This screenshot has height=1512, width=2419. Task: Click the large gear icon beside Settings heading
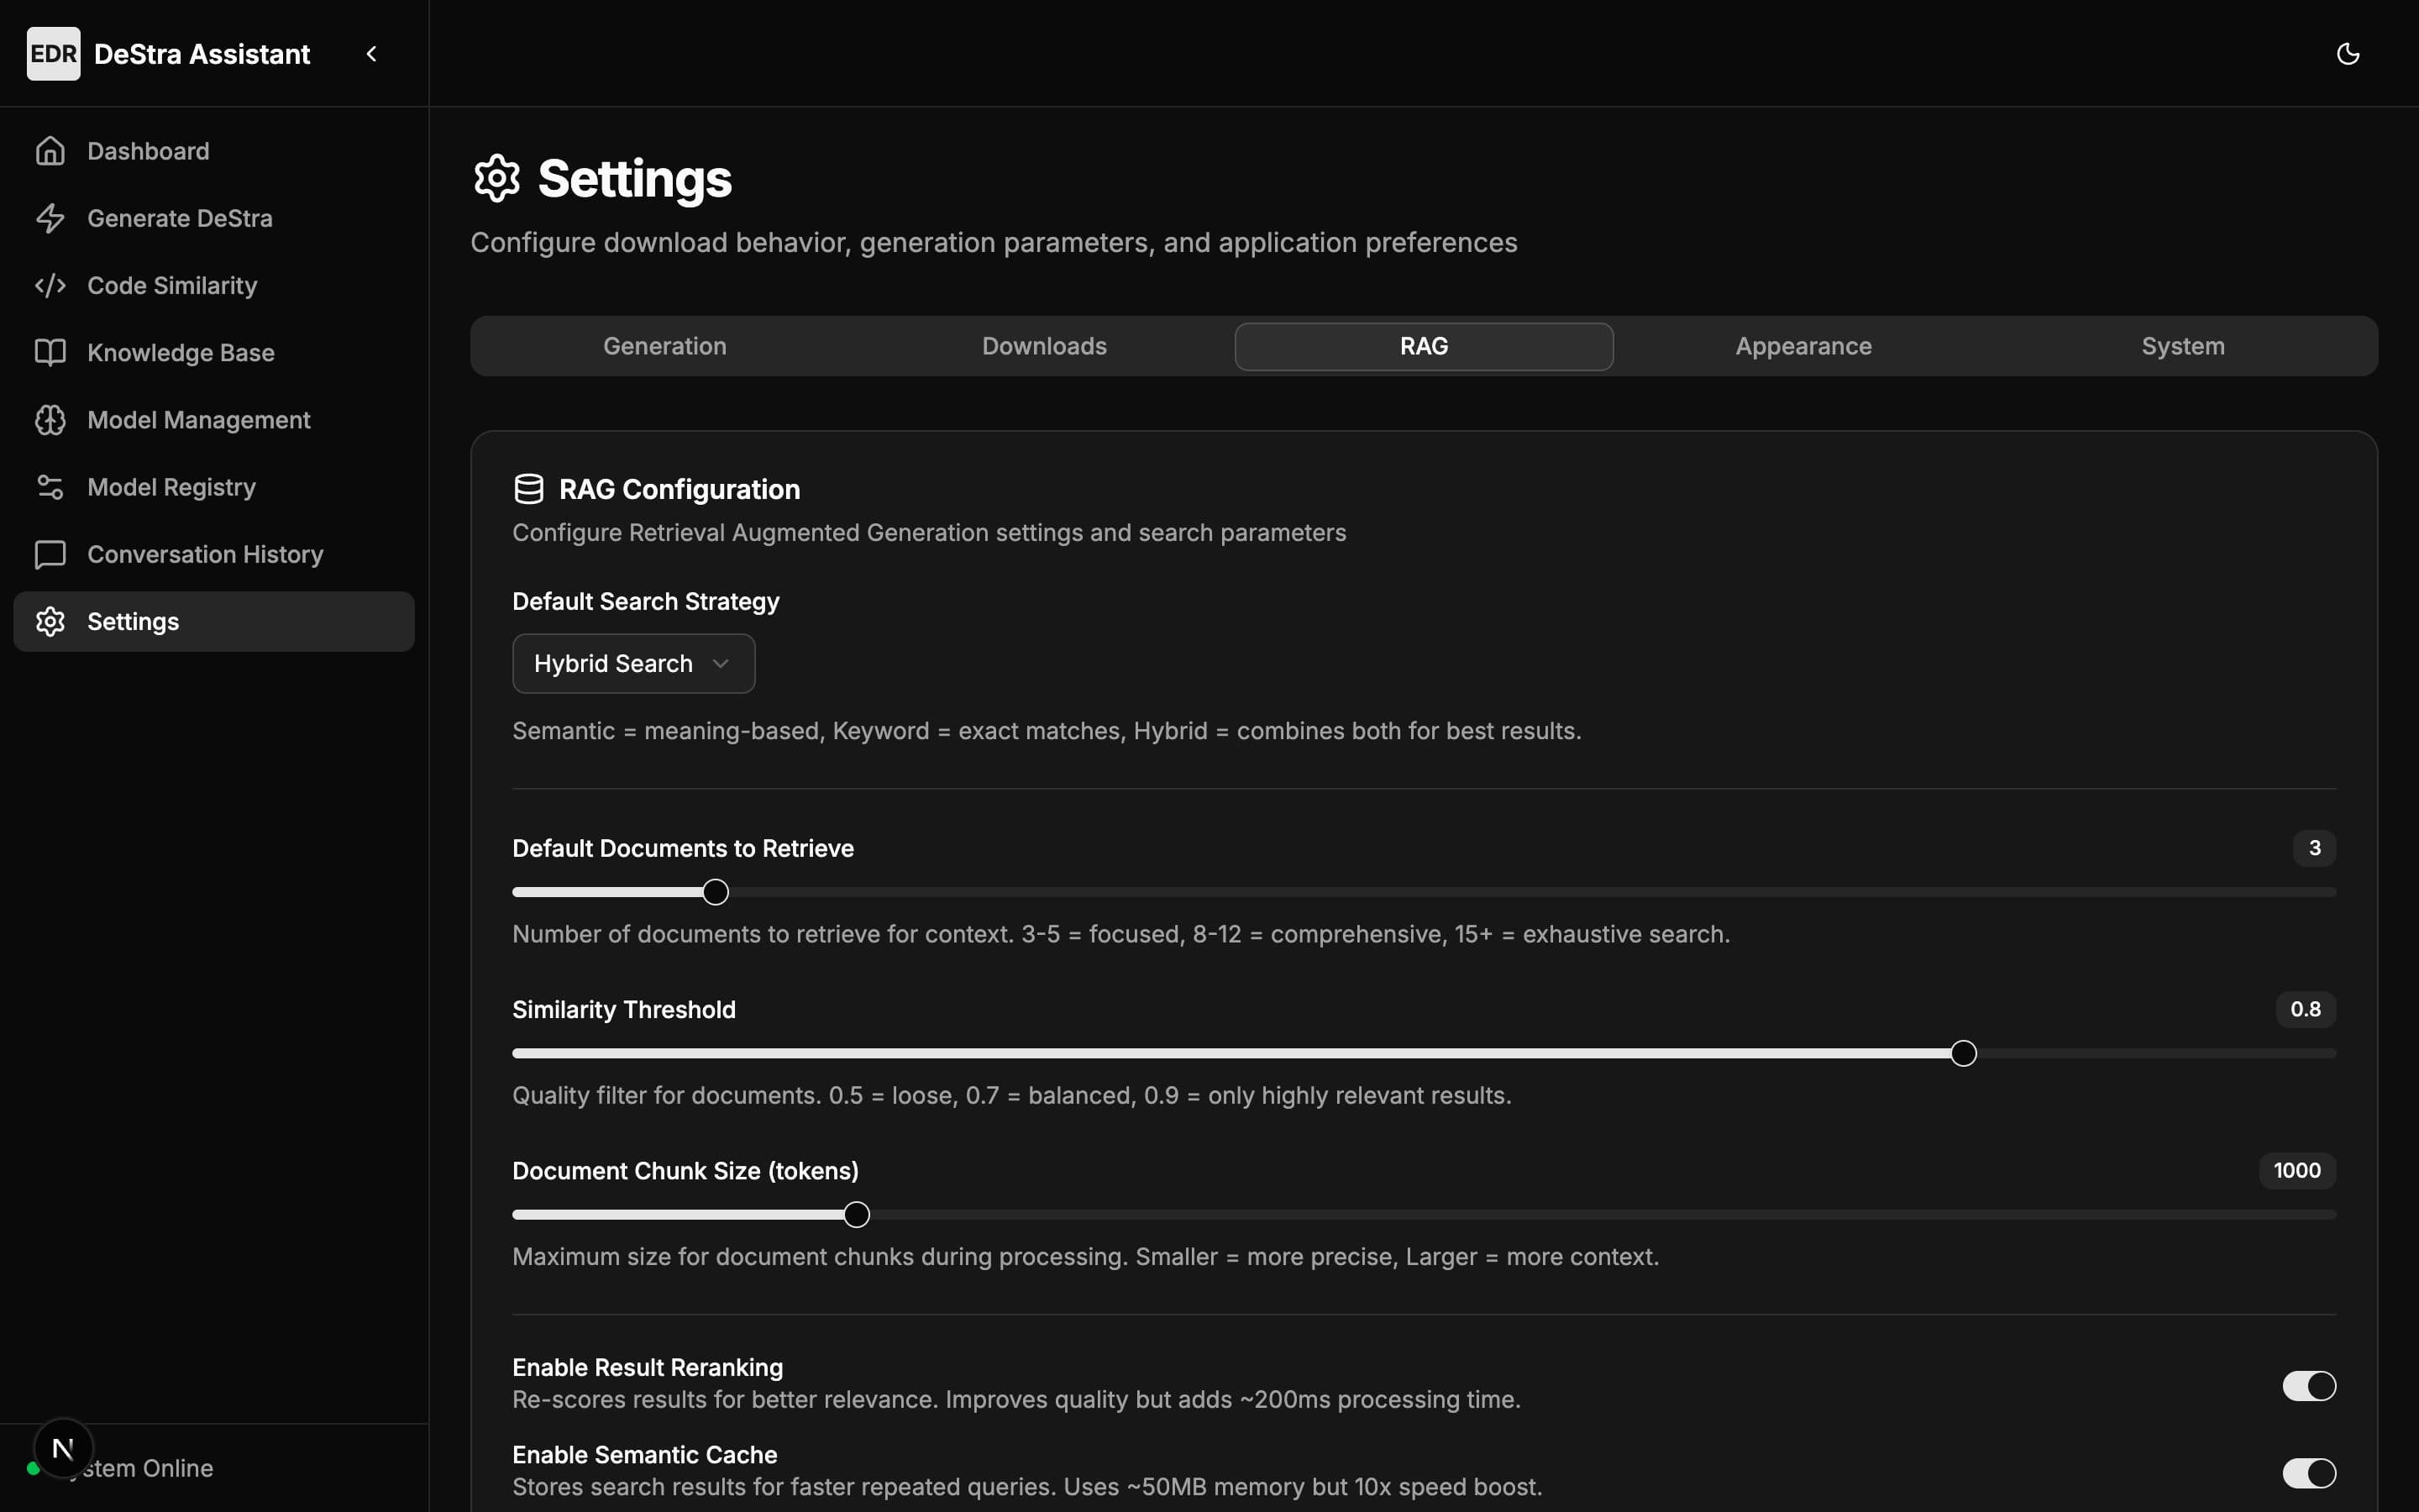pos(496,178)
